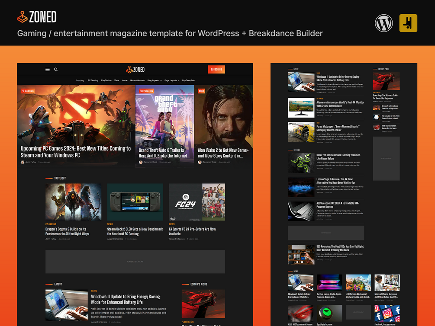Open Elden Ring Ultimate Guide in right preview
The height and width of the screenshot is (326, 435).
(385, 97)
